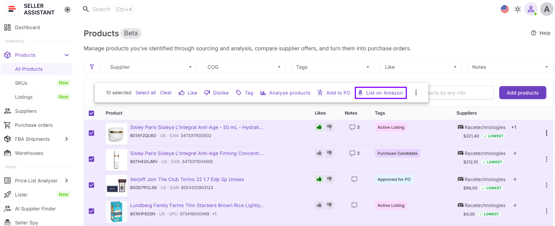This screenshot has height=226, width=555.
Task: Toggle the light/dark theme sun icon
Action: point(517,9)
